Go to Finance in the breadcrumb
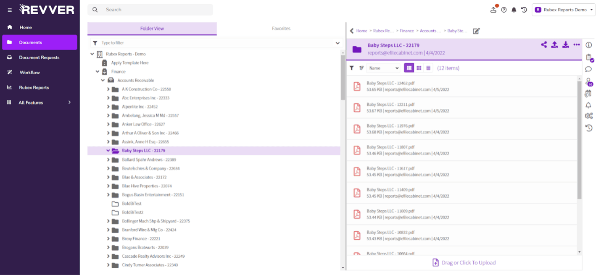 click(406, 31)
